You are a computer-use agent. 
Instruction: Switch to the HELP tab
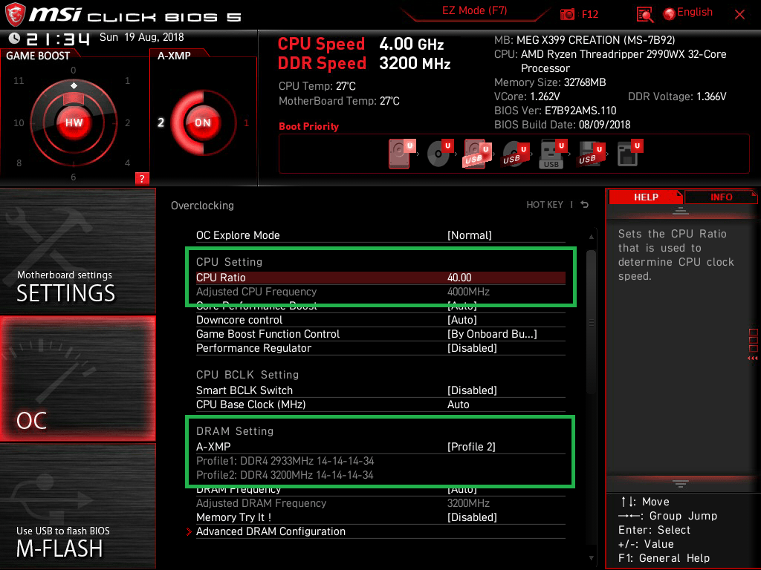646,197
